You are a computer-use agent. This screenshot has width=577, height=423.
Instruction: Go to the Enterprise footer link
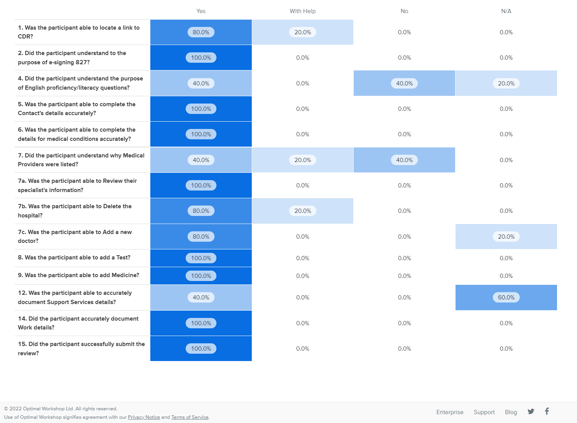click(x=450, y=412)
